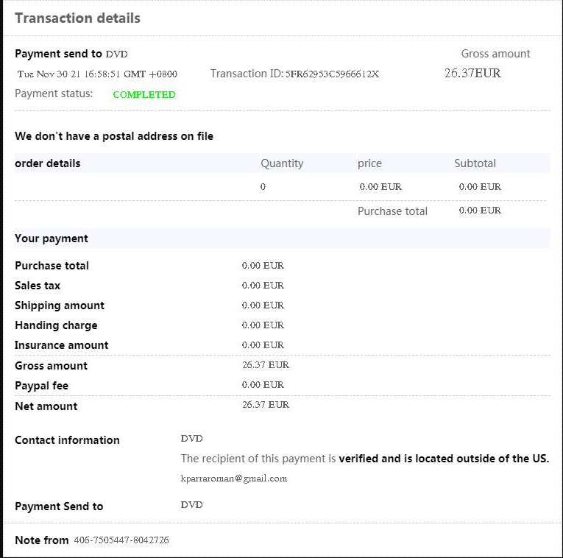
Task: Click the Net amount value 26.37 EUR
Action: pos(266,405)
